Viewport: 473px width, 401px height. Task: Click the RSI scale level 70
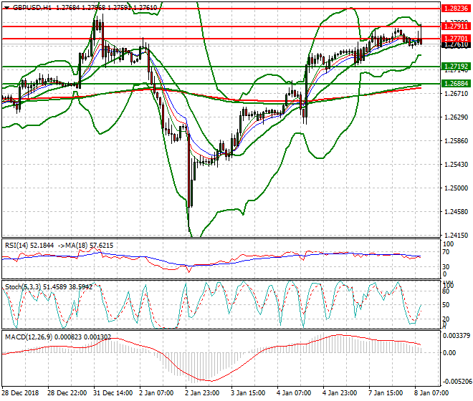click(x=446, y=252)
